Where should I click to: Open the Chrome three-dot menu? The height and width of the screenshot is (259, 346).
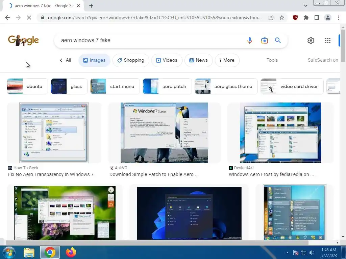[339, 18]
